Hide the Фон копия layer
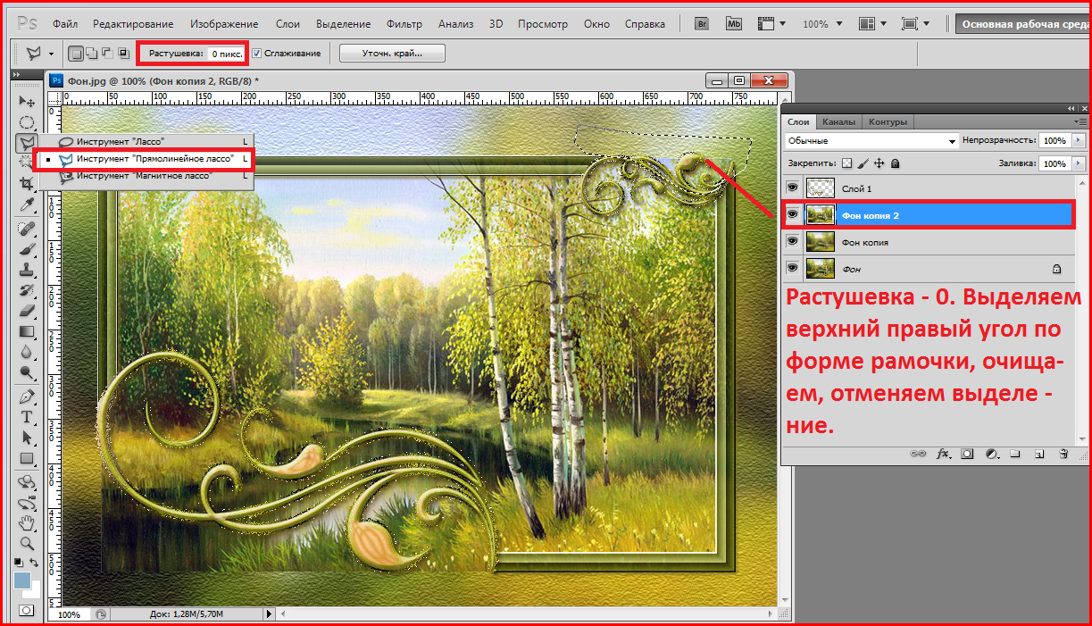 click(792, 242)
